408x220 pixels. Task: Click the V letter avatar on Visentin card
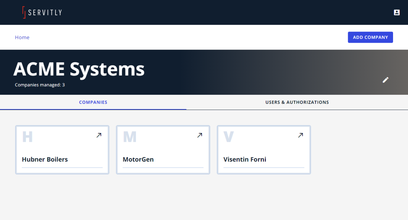tap(229, 136)
